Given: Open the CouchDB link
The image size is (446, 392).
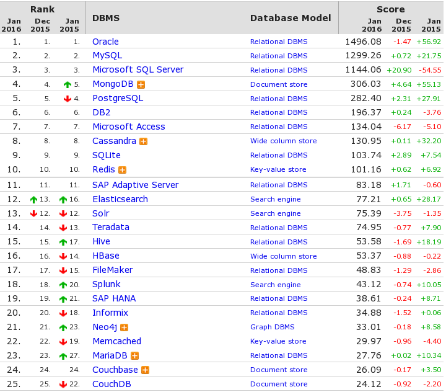Looking at the screenshot, I should pos(111,384).
